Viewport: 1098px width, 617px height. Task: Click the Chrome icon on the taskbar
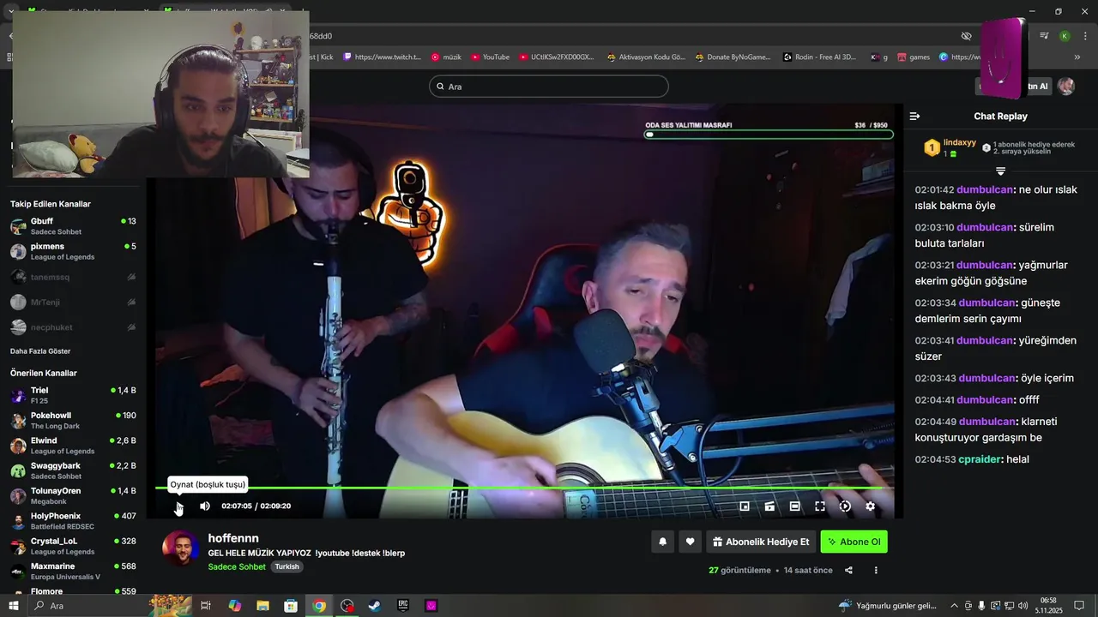tap(319, 606)
